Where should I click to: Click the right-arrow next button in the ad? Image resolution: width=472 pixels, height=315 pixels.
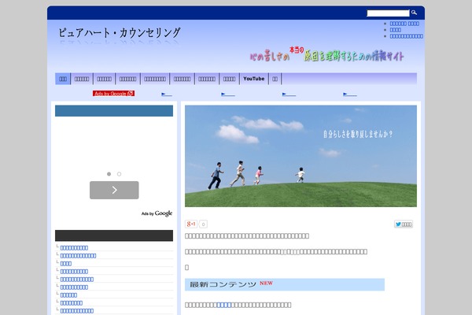(114, 190)
